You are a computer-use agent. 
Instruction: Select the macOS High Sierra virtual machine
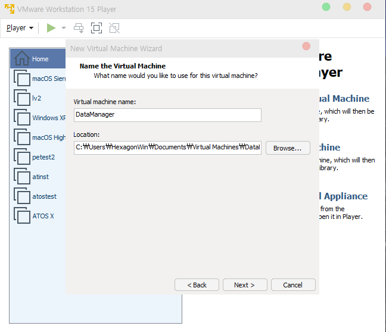tap(39, 137)
